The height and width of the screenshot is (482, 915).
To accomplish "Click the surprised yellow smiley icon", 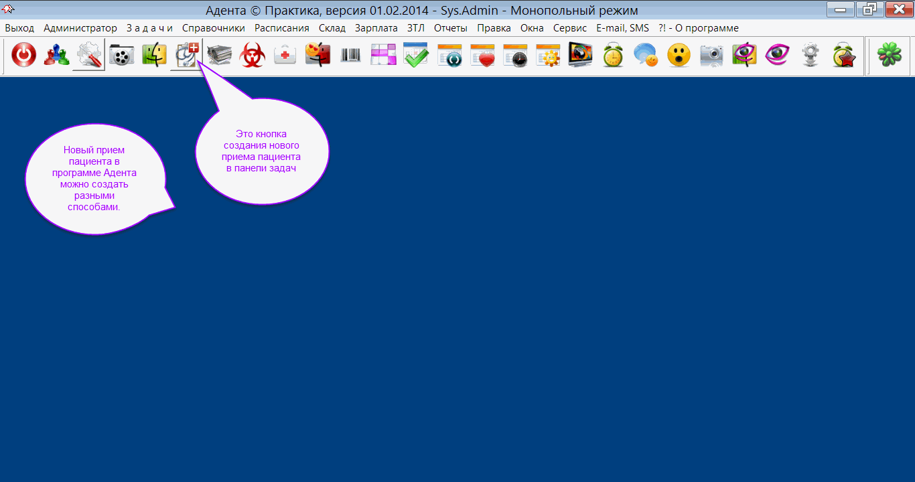I will pyautogui.click(x=679, y=56).
